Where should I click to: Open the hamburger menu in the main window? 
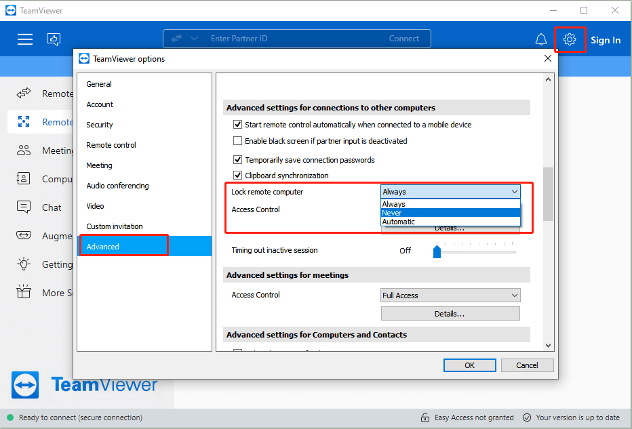(x=25, y=39)
